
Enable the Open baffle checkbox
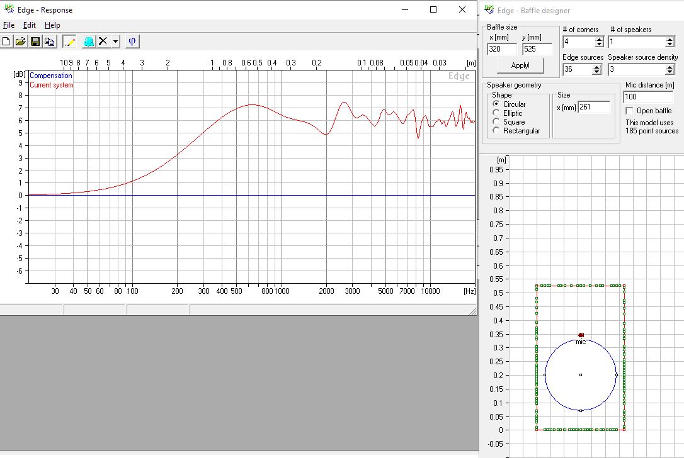[x=629, y=111]
